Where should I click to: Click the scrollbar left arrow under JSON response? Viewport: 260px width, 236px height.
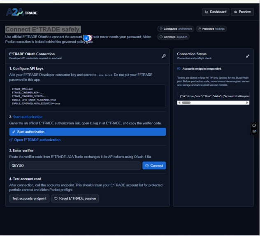click(x=179, y=103)
